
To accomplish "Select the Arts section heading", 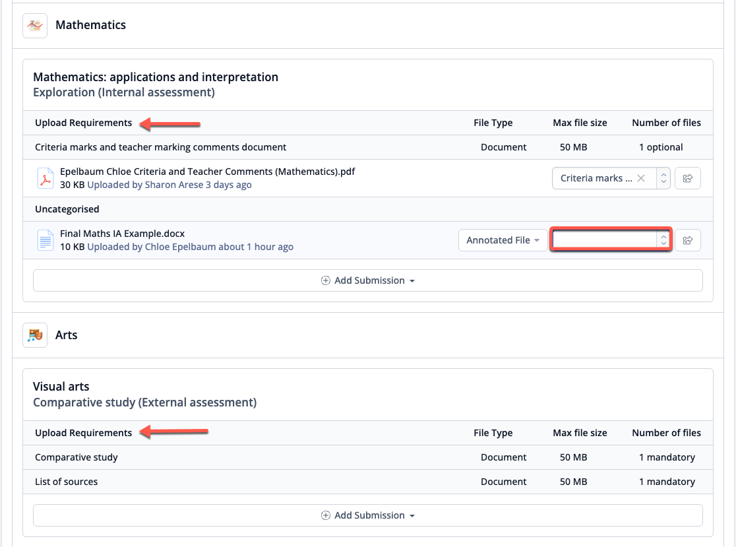I will tap(66, 335).
